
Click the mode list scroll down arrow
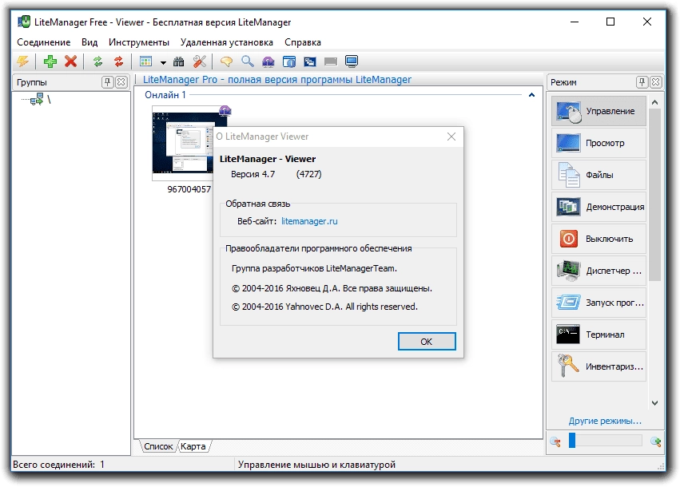pyautogui.click(x=655, y=403)
